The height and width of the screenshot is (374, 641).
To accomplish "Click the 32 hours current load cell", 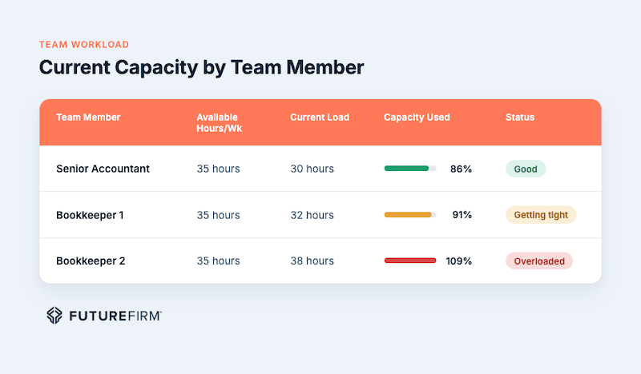I will pos(312,215).
